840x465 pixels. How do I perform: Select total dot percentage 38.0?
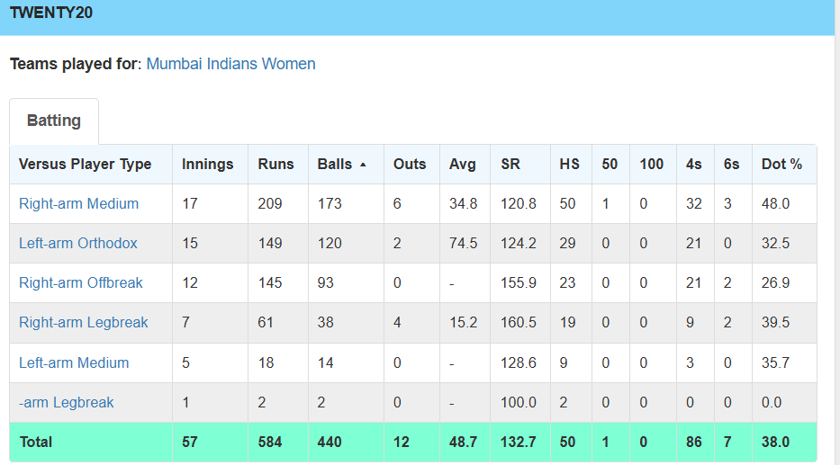tap(776, 442)
